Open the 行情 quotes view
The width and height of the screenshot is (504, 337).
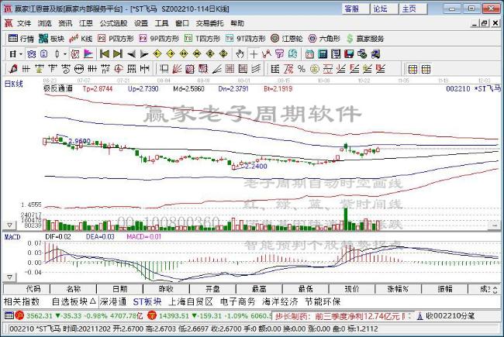[21, 39]
